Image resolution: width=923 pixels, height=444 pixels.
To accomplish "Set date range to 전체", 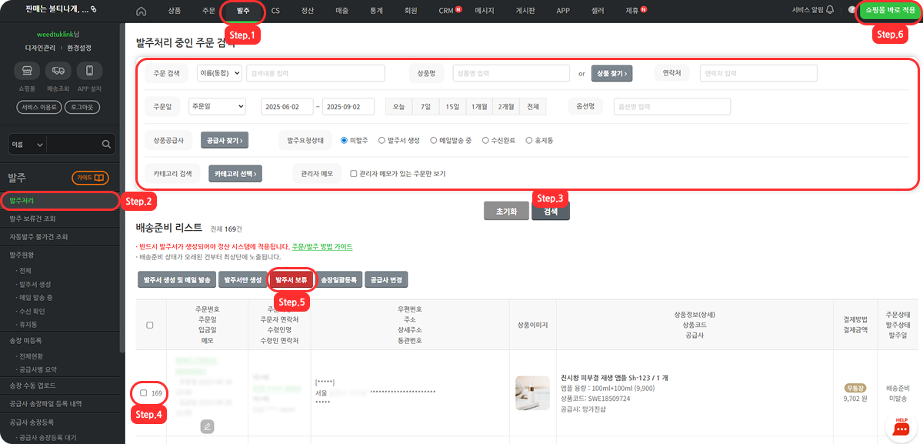I will point(532,106).
